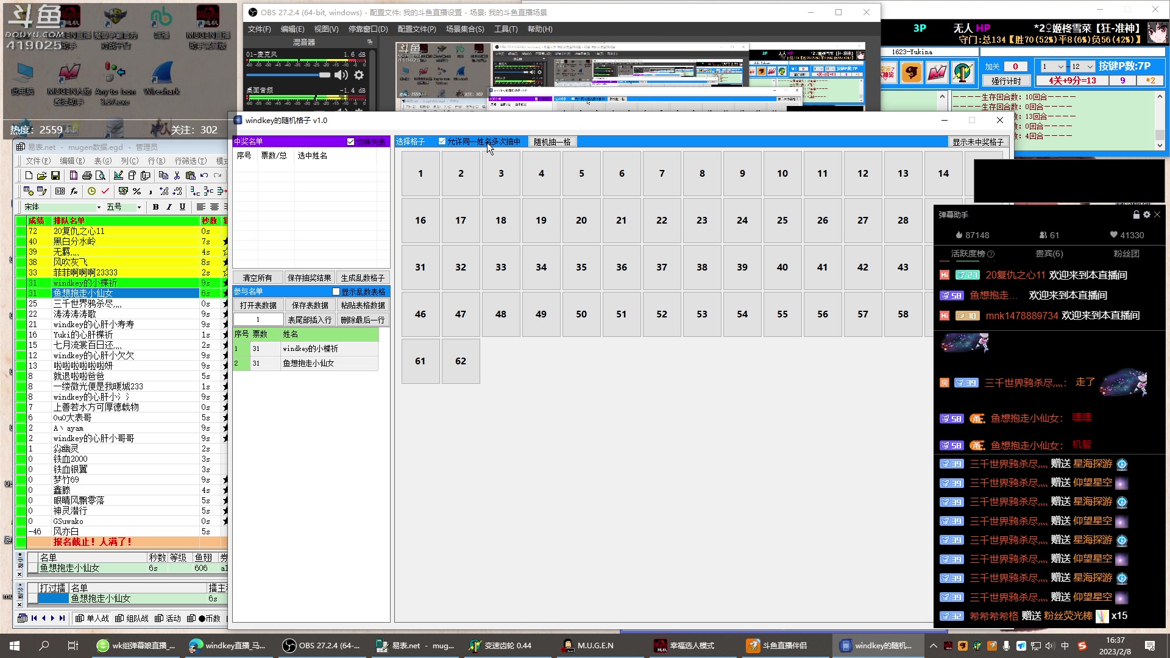The height and width of the screenshot is (658, 1170).
Task: Open 行筛选(T) menu in 易表
Action: click(191, 161)
